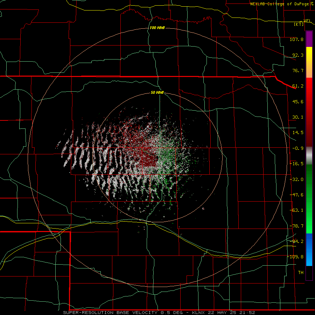Click the TH label on the legend
This screenshot has width=315, height=315.
pyautogui.click(x=301, y=273)
